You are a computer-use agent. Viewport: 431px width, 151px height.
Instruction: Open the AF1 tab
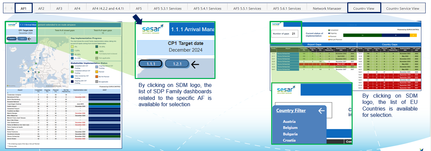point(24,8)
